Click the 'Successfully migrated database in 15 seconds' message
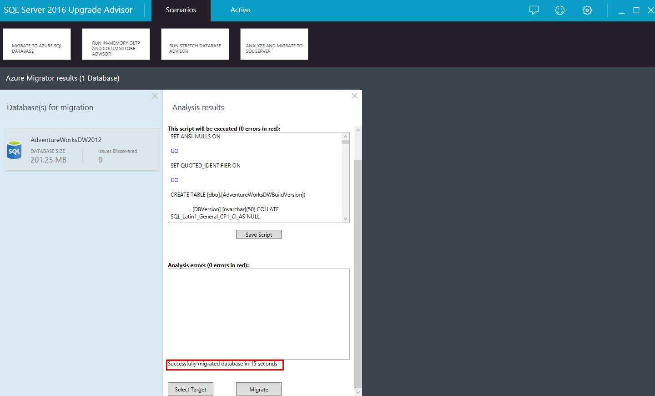Image resolution: width=655 pixels, height=396 pixels. tap(222, 364)
